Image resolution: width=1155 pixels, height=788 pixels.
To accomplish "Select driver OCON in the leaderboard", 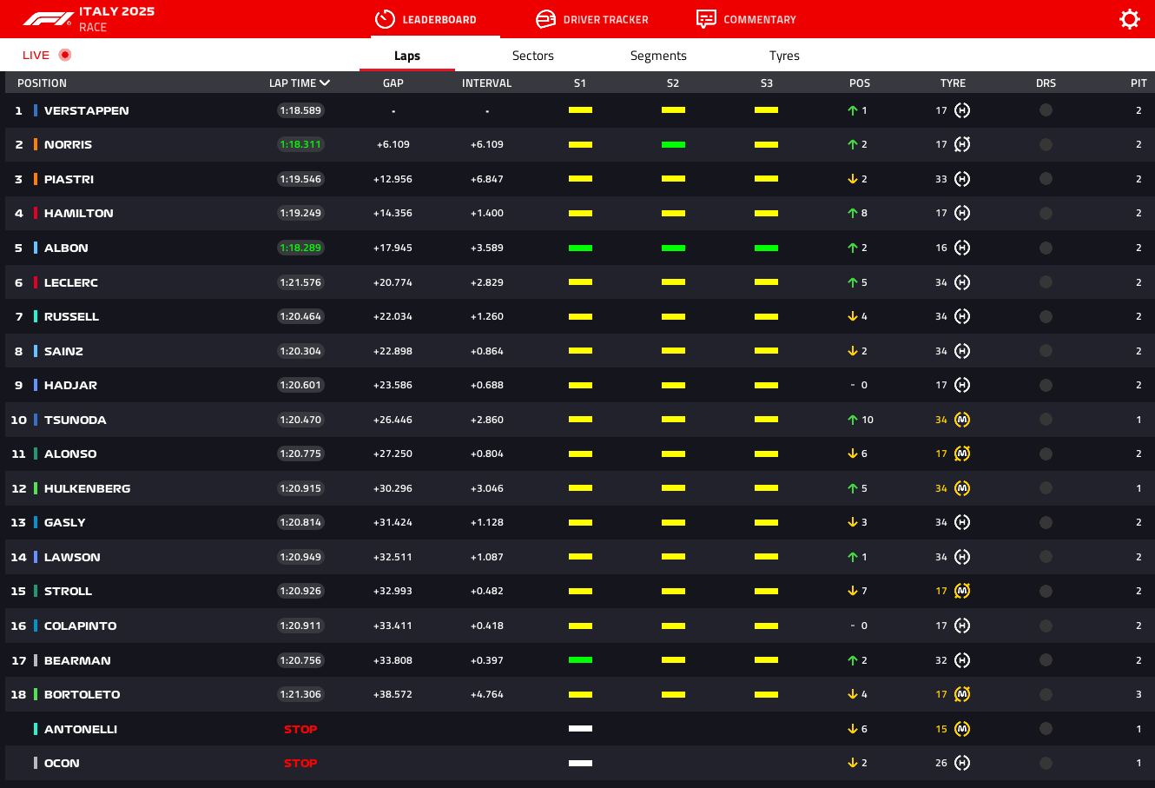I will [62, 763].
